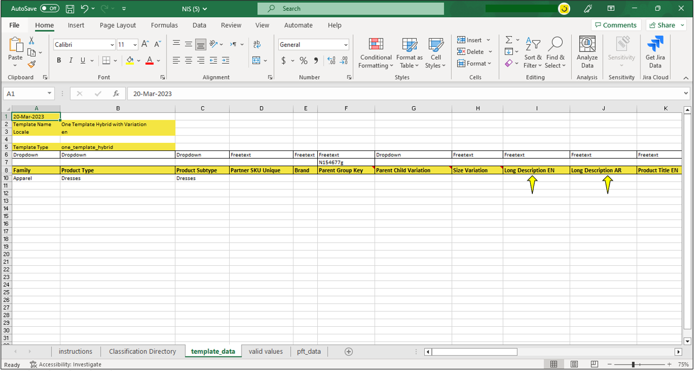The image size is (695, 371).
Task: Click the Format Painter brush icon
Action: point(32,65)
